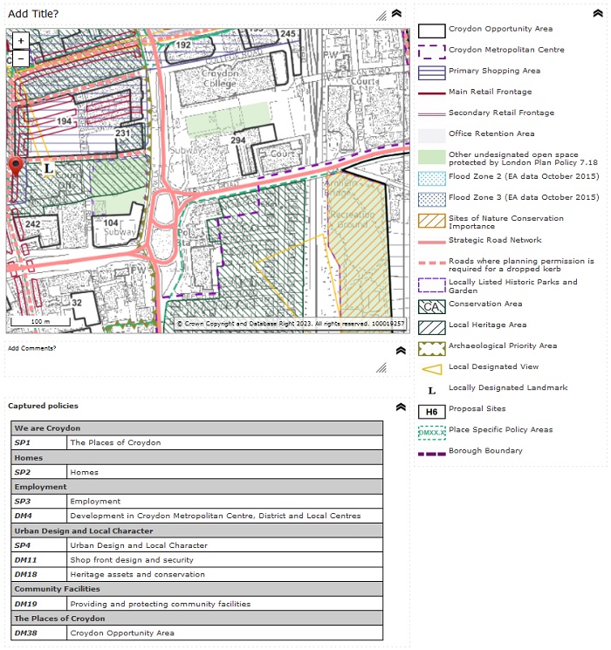611x650 pixels.
Task: Click the L landmark symbol on the map
Action: coord(49,168)
